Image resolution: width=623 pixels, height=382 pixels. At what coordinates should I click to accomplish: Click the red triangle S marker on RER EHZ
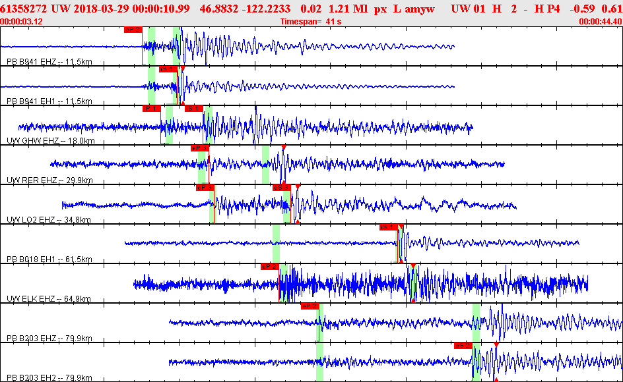(284, 148)
